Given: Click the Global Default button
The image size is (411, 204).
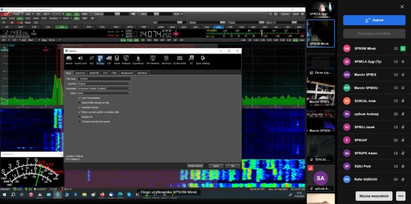Looking at the screenshot, I should point(195,166).
